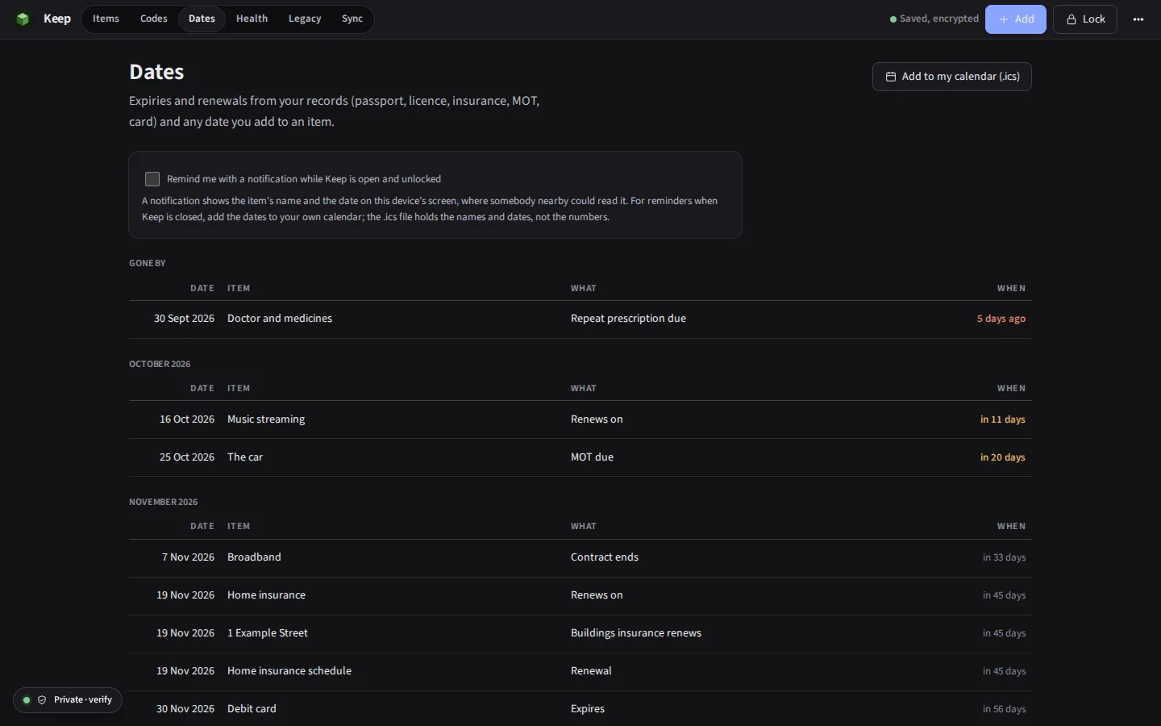Click Buildings insurance renews text
1161x726 pixels.
[636, 633]
